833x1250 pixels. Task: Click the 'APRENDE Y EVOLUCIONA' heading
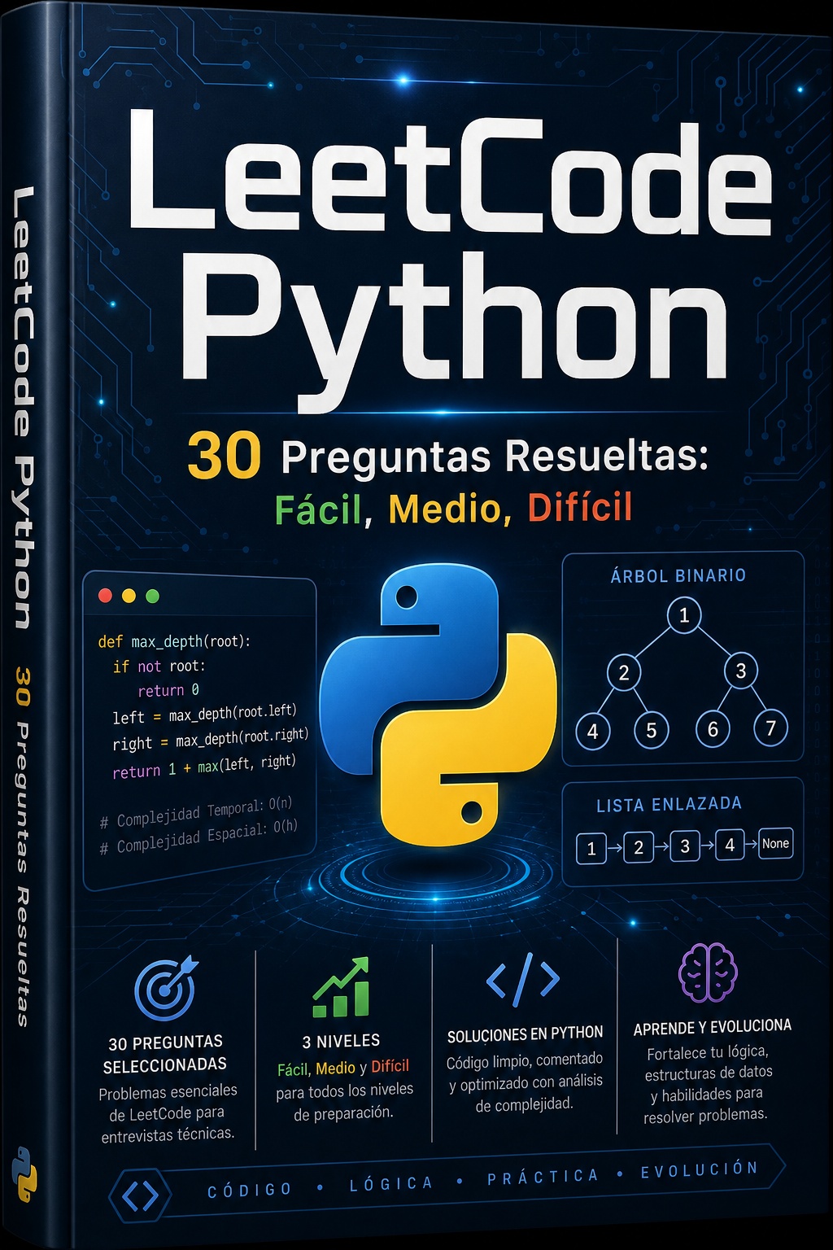[x=713, y=1027]
